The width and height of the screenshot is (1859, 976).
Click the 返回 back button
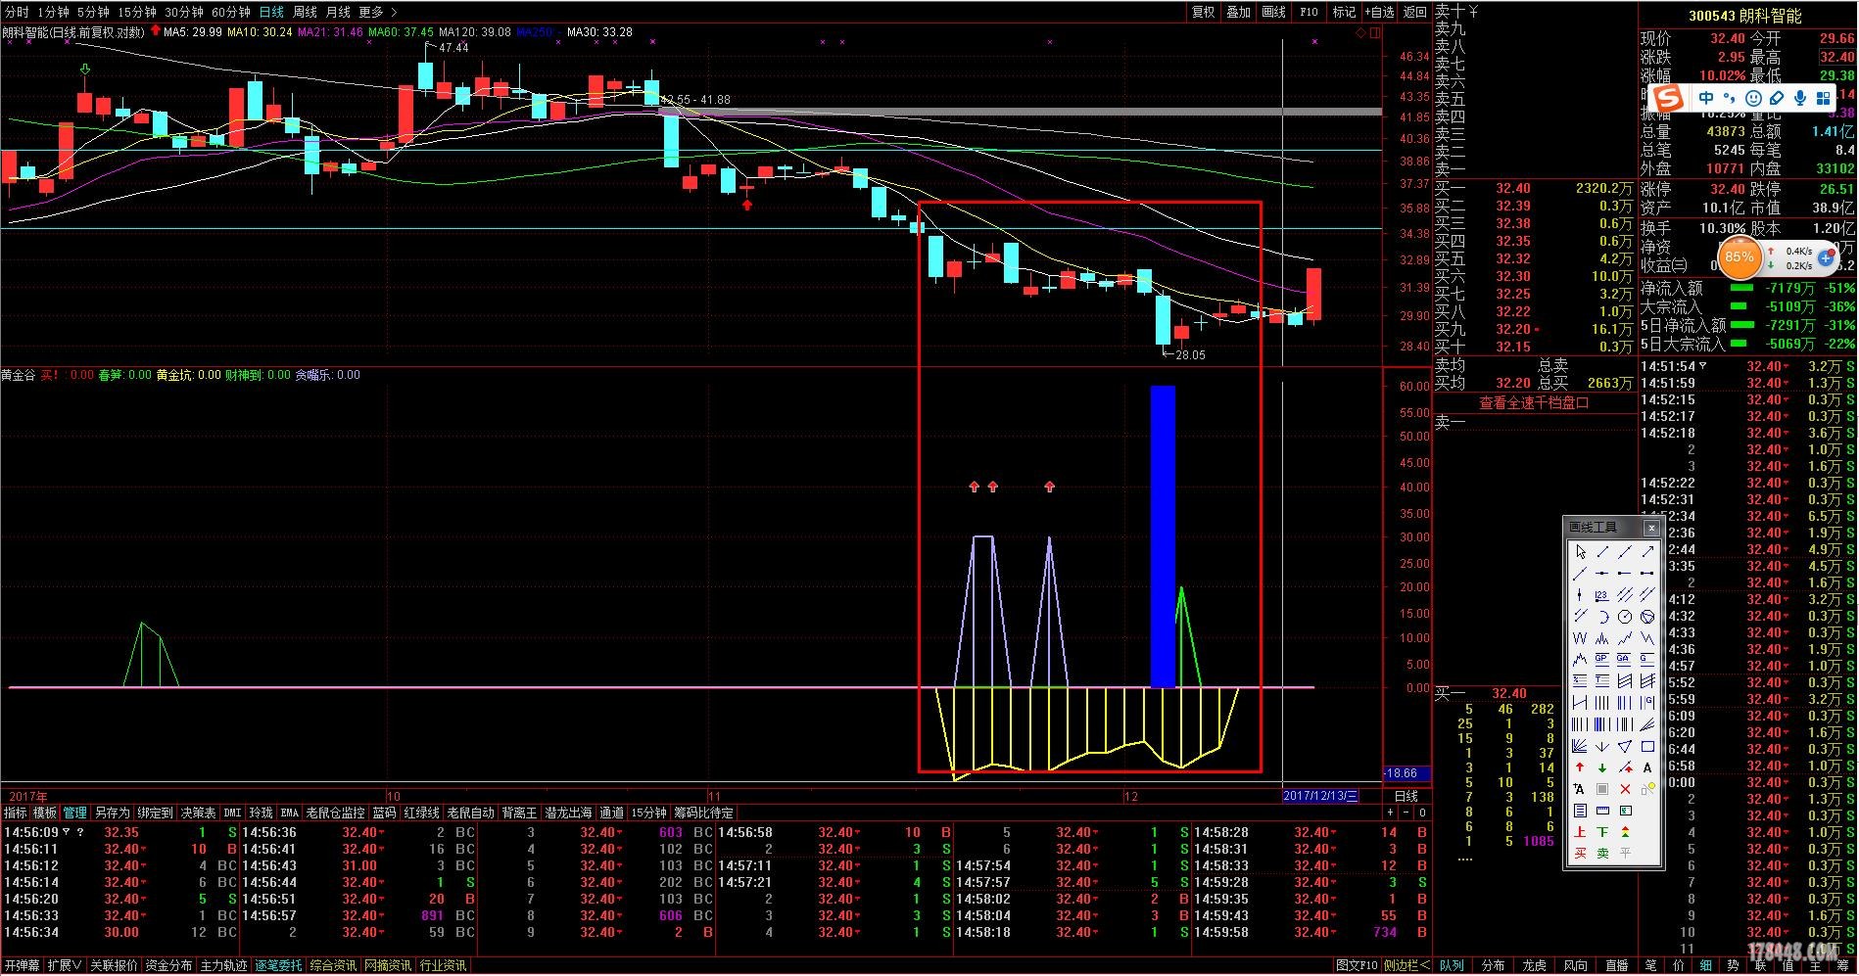[x=1415, y=12]
